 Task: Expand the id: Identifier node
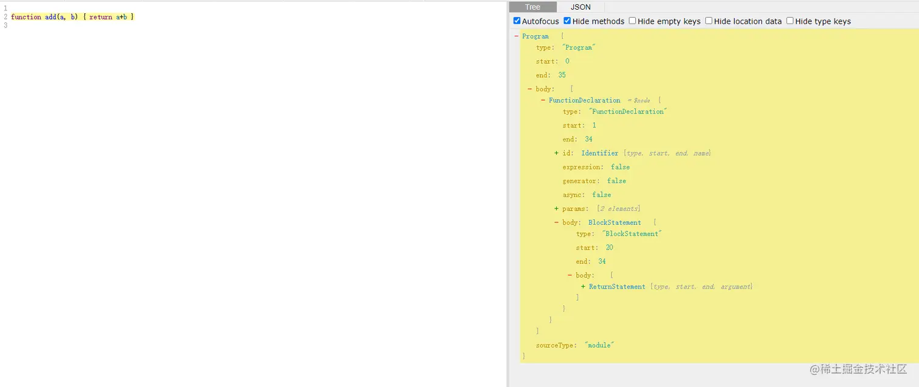pyautogui.click(x=557, y=153)
